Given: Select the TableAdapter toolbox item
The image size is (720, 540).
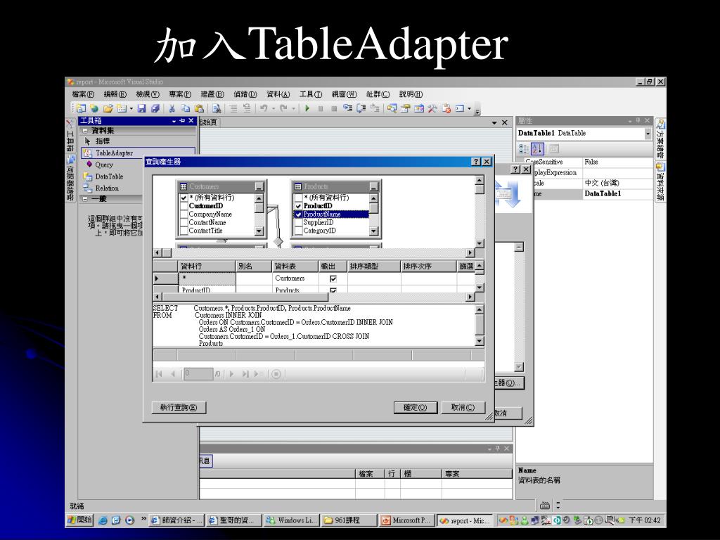Looking at the screenshot, I should (138, 153).
